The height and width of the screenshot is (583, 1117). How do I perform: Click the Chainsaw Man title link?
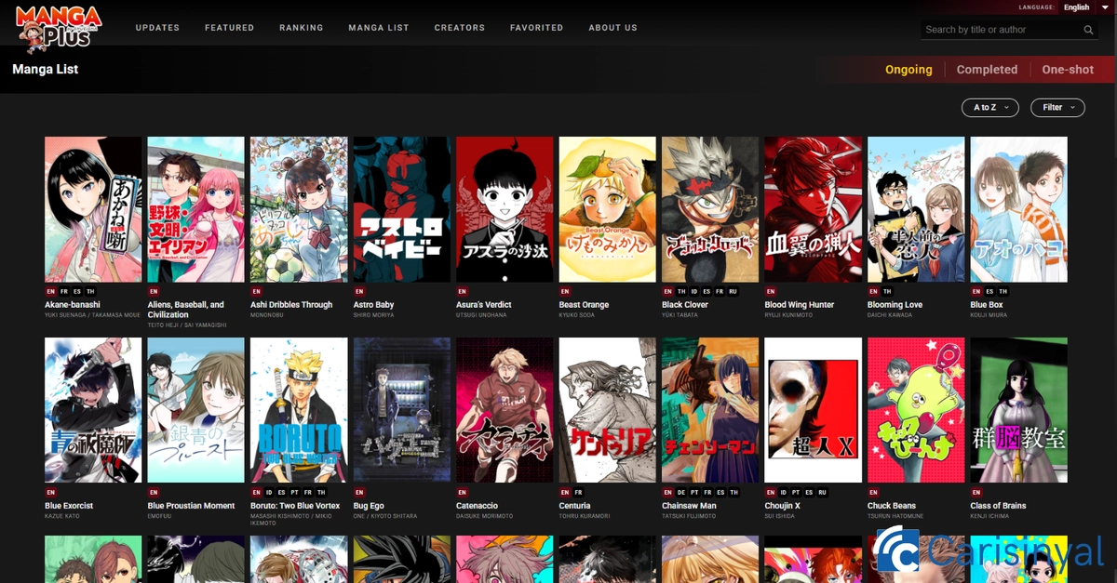689,506
